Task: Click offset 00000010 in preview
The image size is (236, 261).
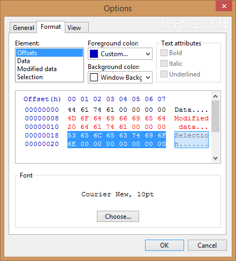Action: (x=42, y=127)
